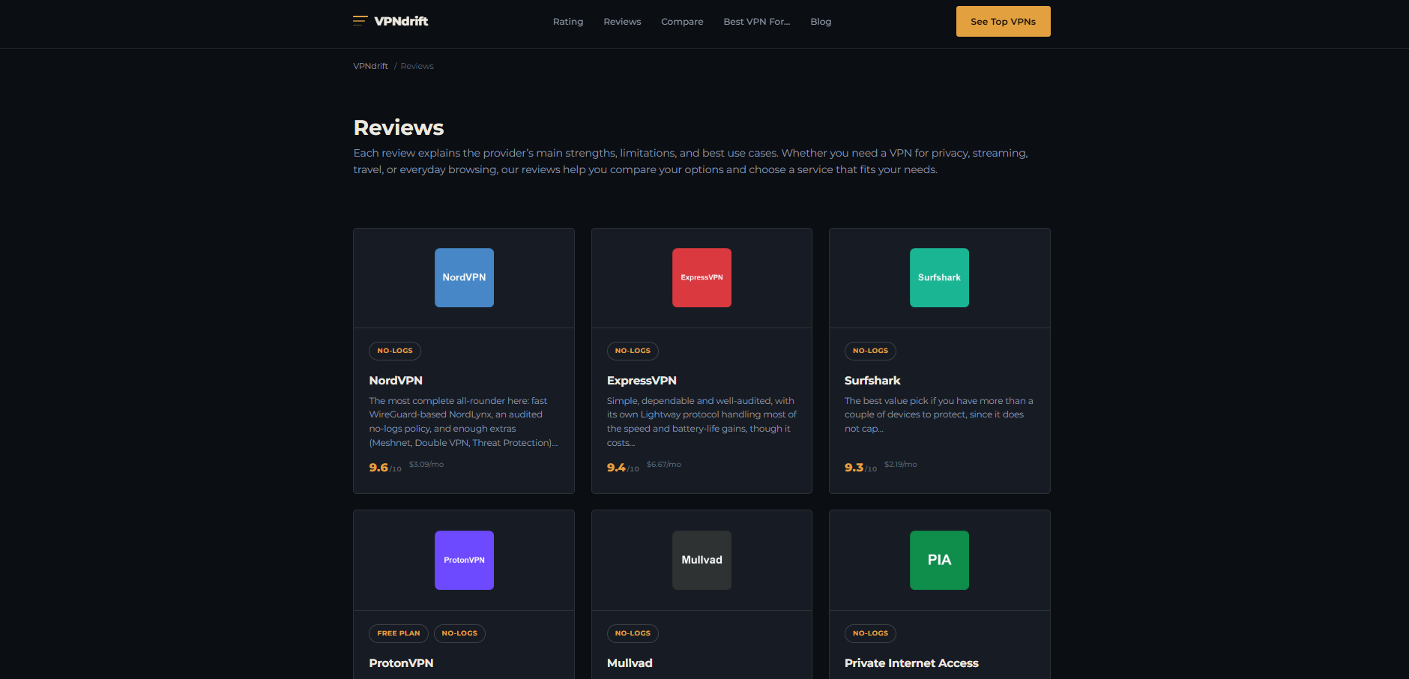Click the FREE PLAN tag on ProtonVPN
The height and width of the screenshot is (679, 1409).
(398, 633)
